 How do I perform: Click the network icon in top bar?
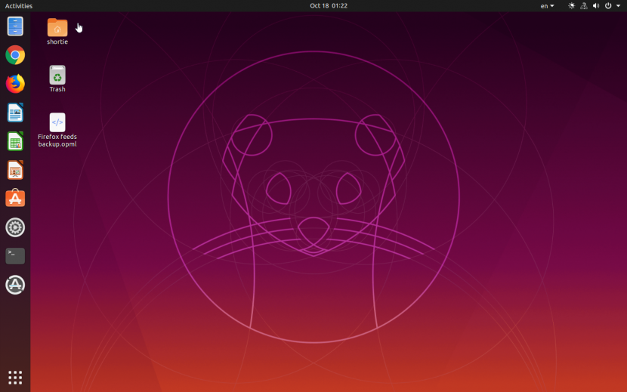click(584, 5)
